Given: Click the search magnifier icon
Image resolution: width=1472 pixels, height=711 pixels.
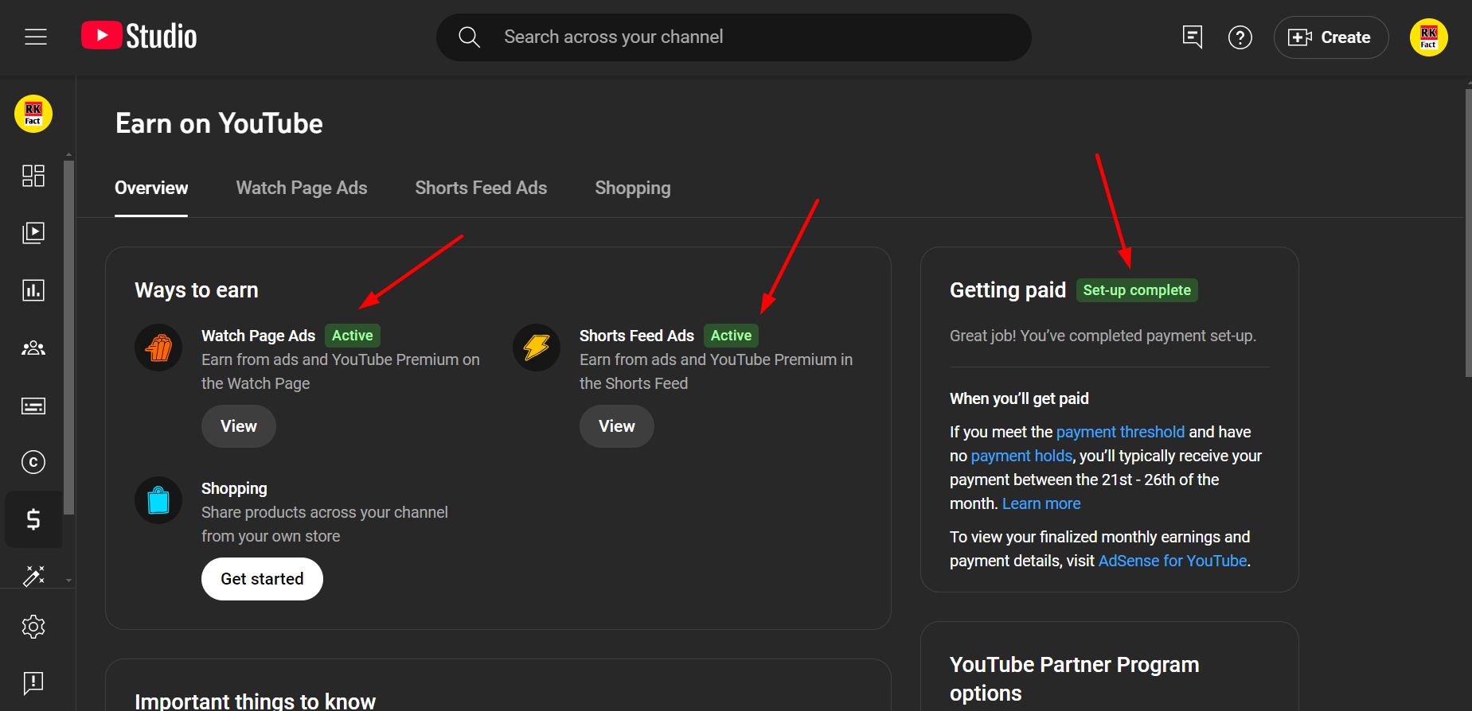Looking at the screenshot, I should [x=469, y=37].
